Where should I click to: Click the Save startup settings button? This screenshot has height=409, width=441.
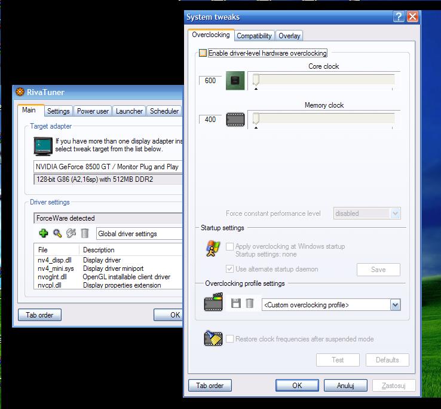point(378,270)
